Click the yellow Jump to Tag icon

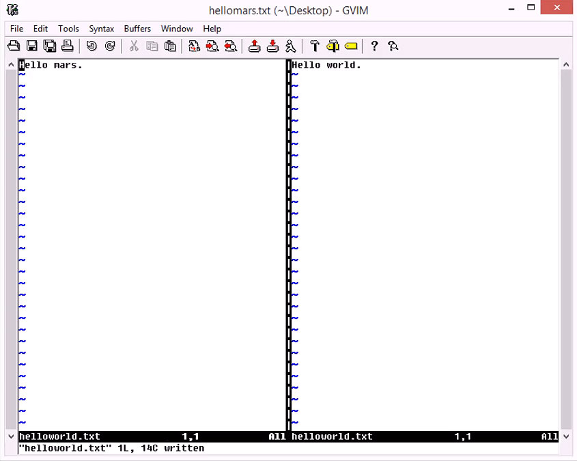tap(351, 46)
